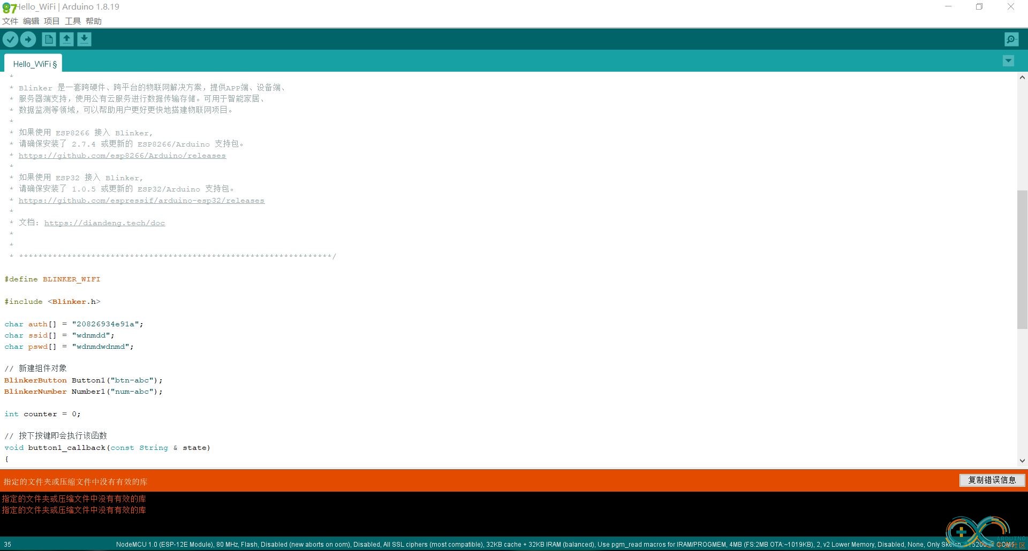Screen dimensions: 1028x551
Task: Open the 帮助 menu
Action: [x=94, y=21]
